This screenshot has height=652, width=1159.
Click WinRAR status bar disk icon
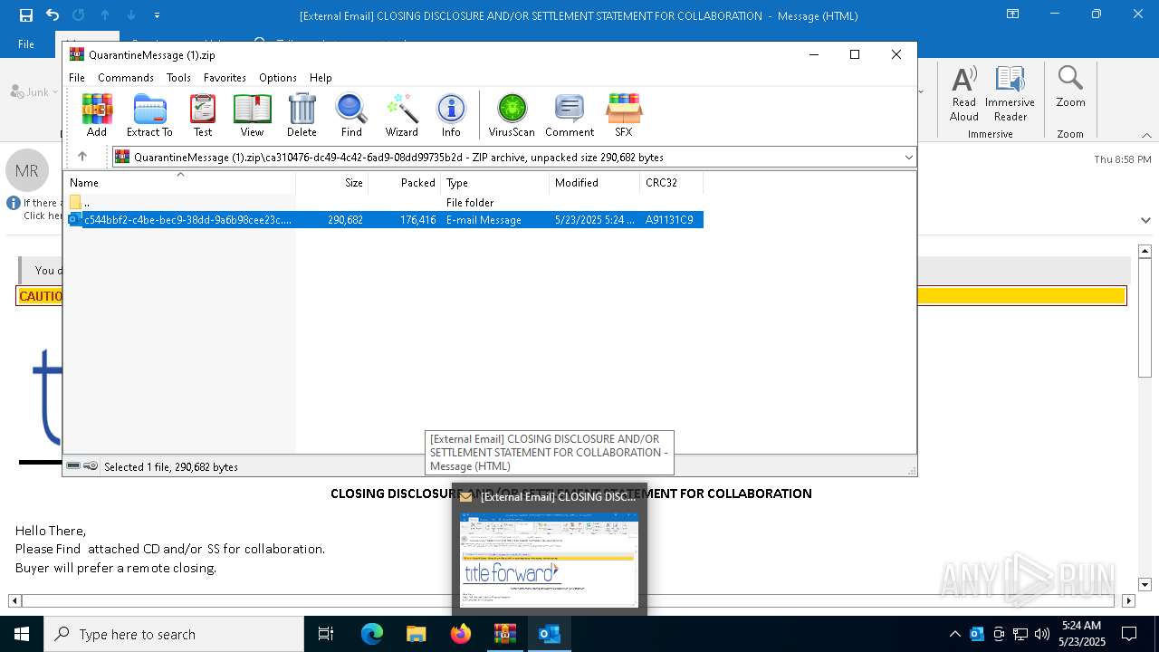73,466
